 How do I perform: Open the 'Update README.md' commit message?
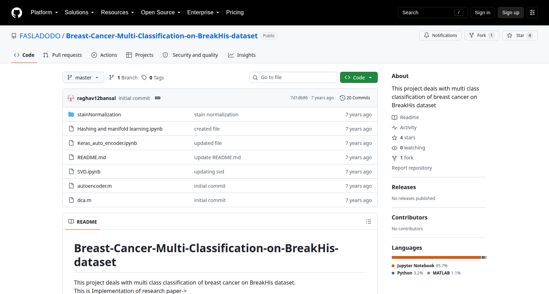(217, 157)
